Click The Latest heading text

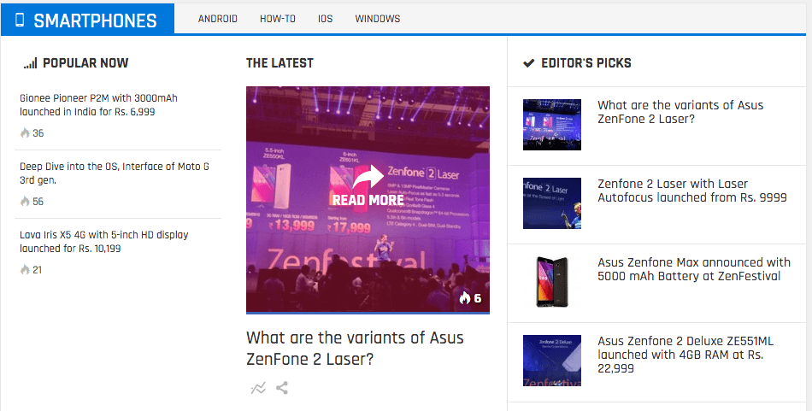279,63
